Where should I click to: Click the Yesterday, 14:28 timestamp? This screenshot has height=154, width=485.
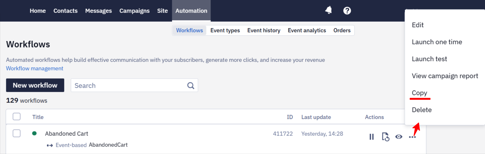pos(322,134)
